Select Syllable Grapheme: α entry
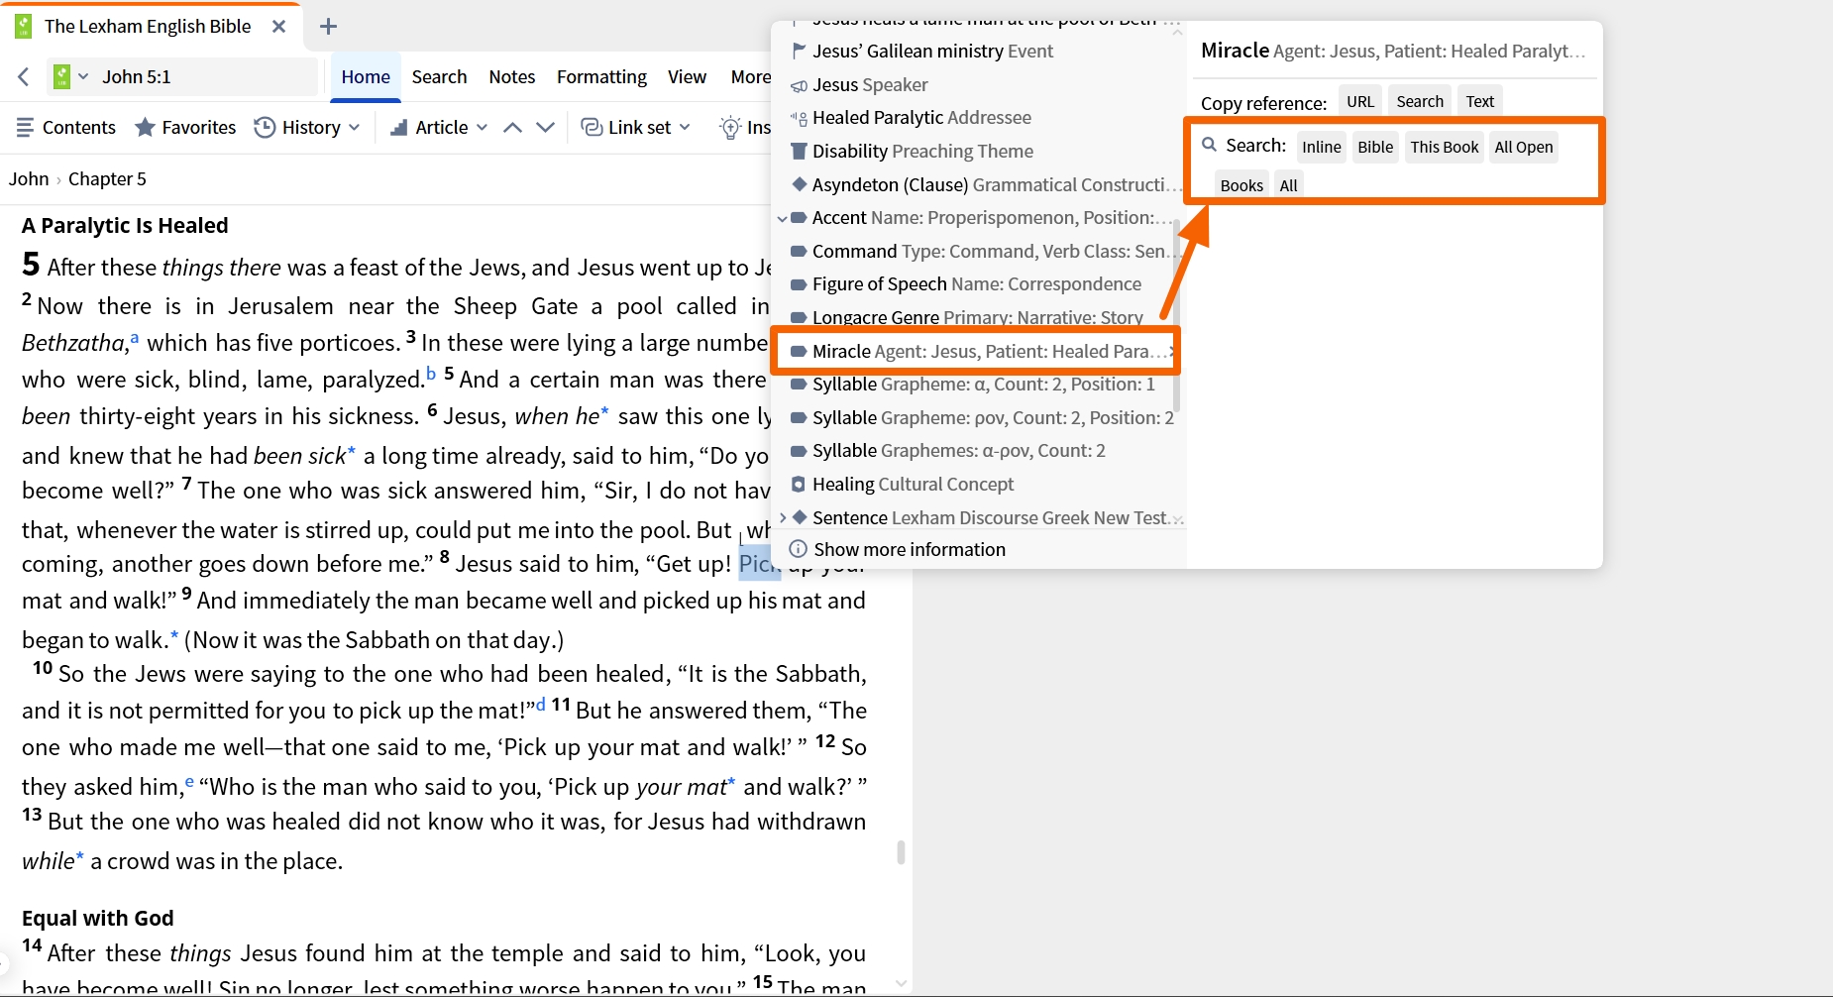The height and width of the screenshot is (997, 1833). pos(979,384)
